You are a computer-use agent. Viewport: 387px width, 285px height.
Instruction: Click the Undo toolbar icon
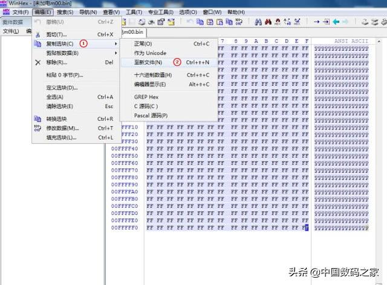point(189,22)
